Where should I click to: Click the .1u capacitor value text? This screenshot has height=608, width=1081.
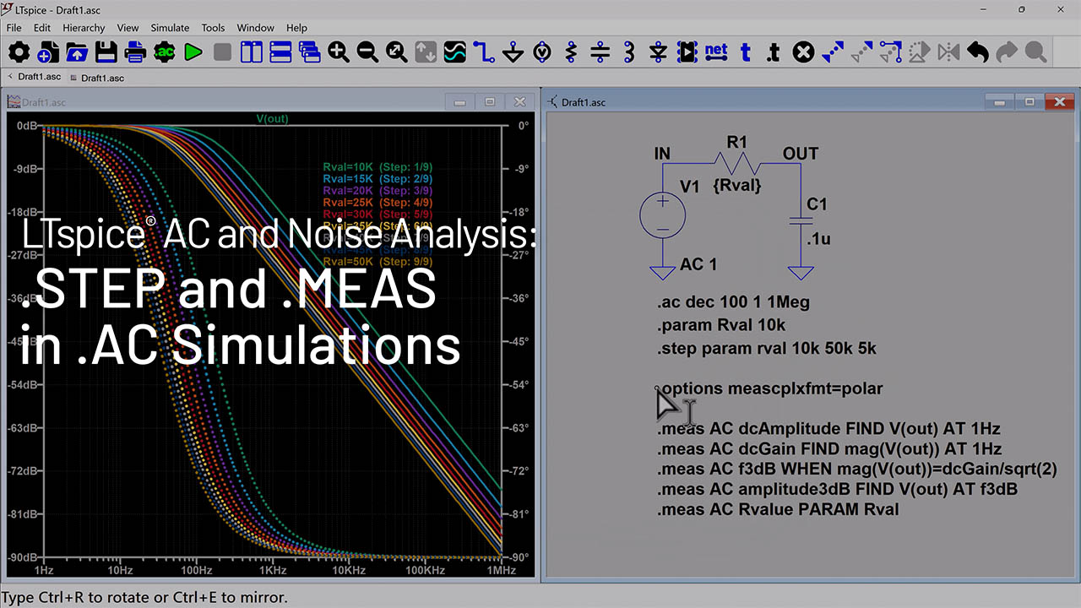[x=818, y=239]
